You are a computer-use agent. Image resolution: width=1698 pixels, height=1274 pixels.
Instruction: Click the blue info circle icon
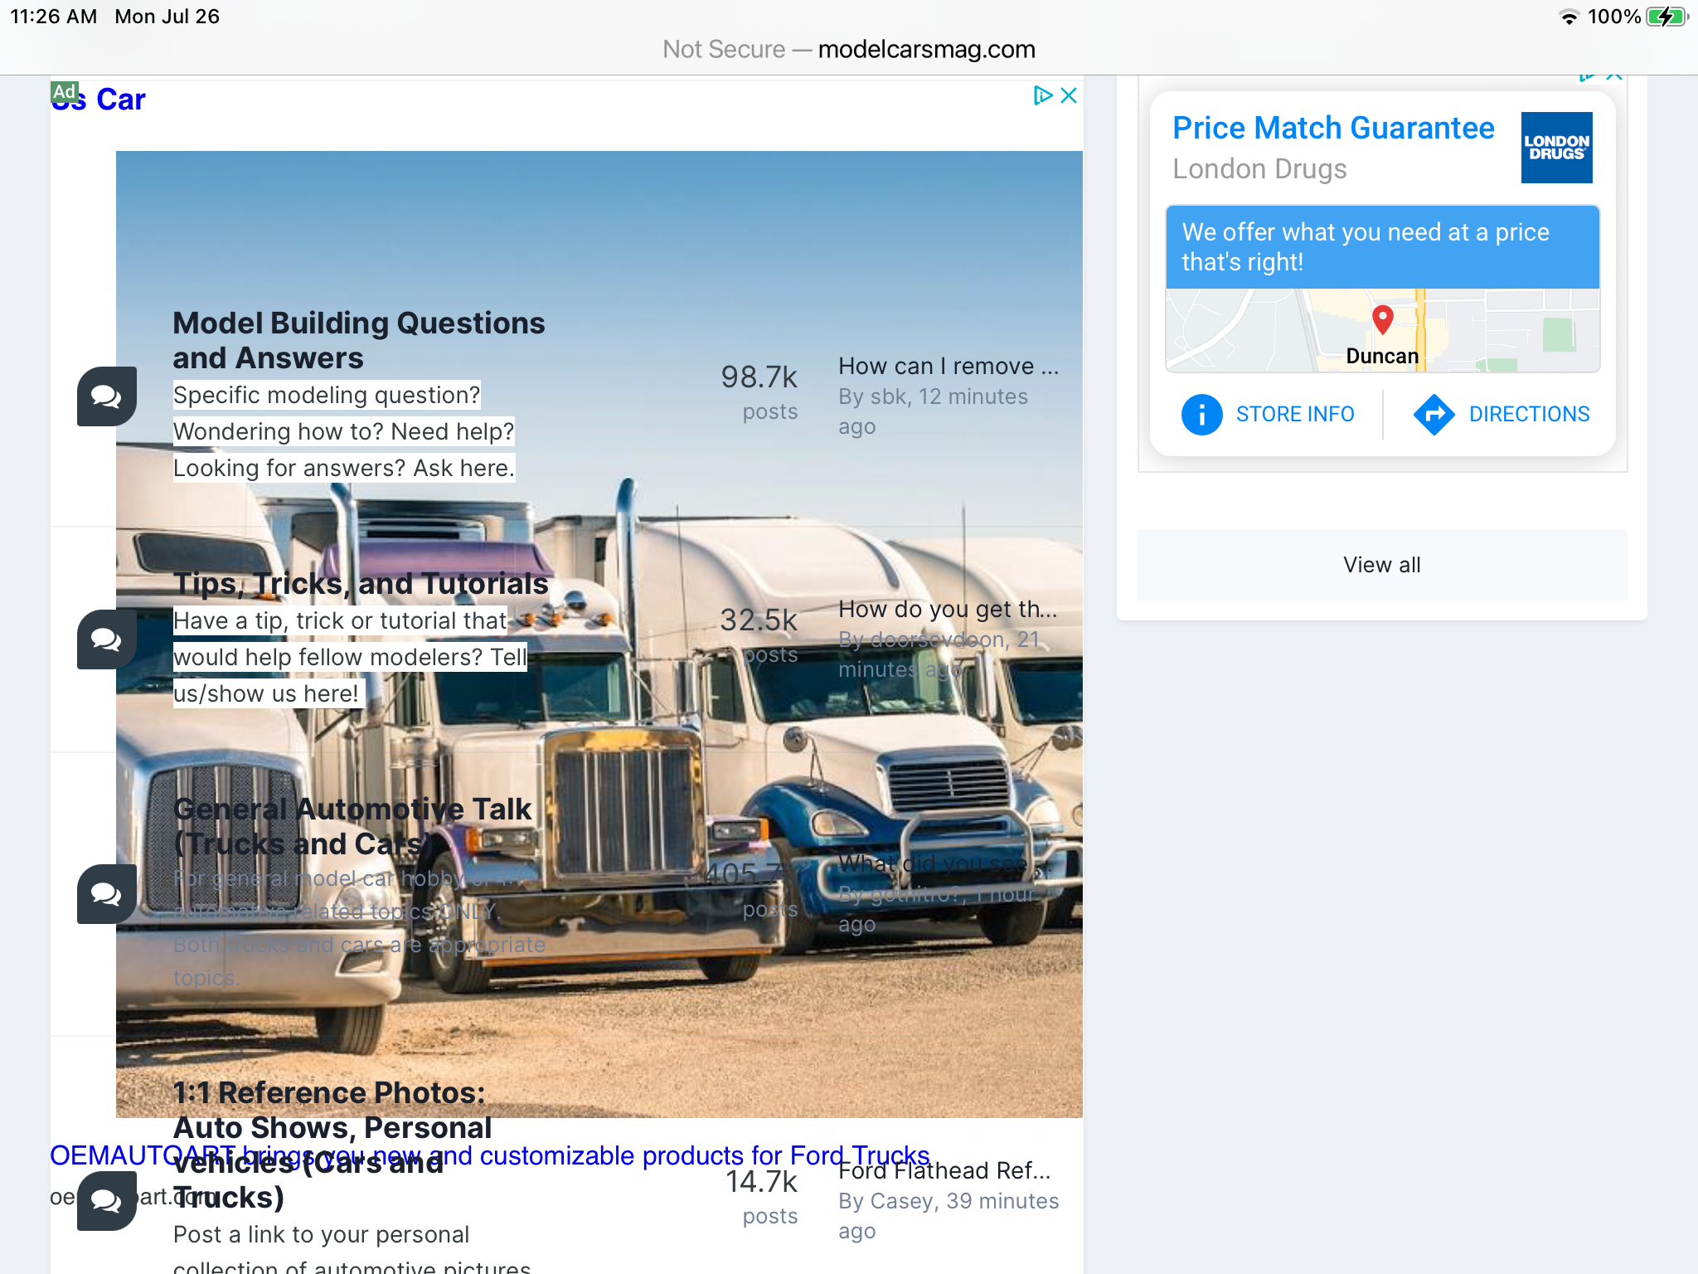tap(1201, 414)
